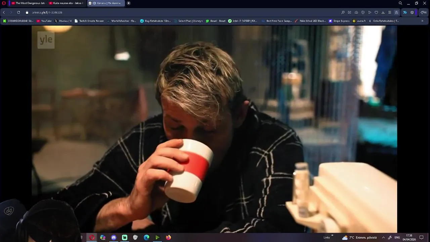
Task: Open the Beazt bookmark
Action: (x=216, y=21)
